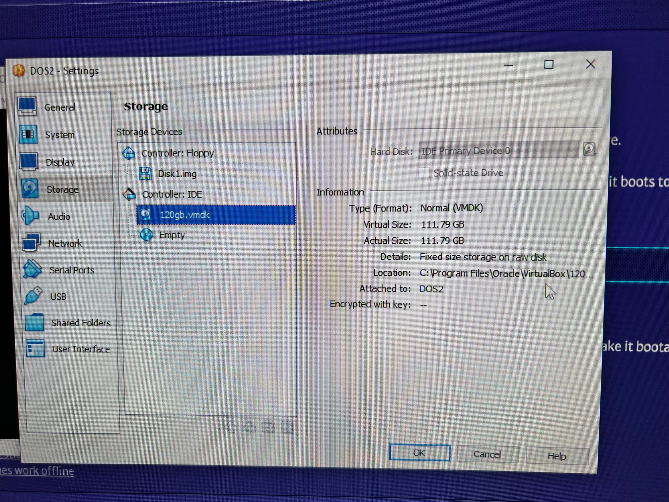Click the Cancel button
The image size is (669, 502).
tap(487, 455)
